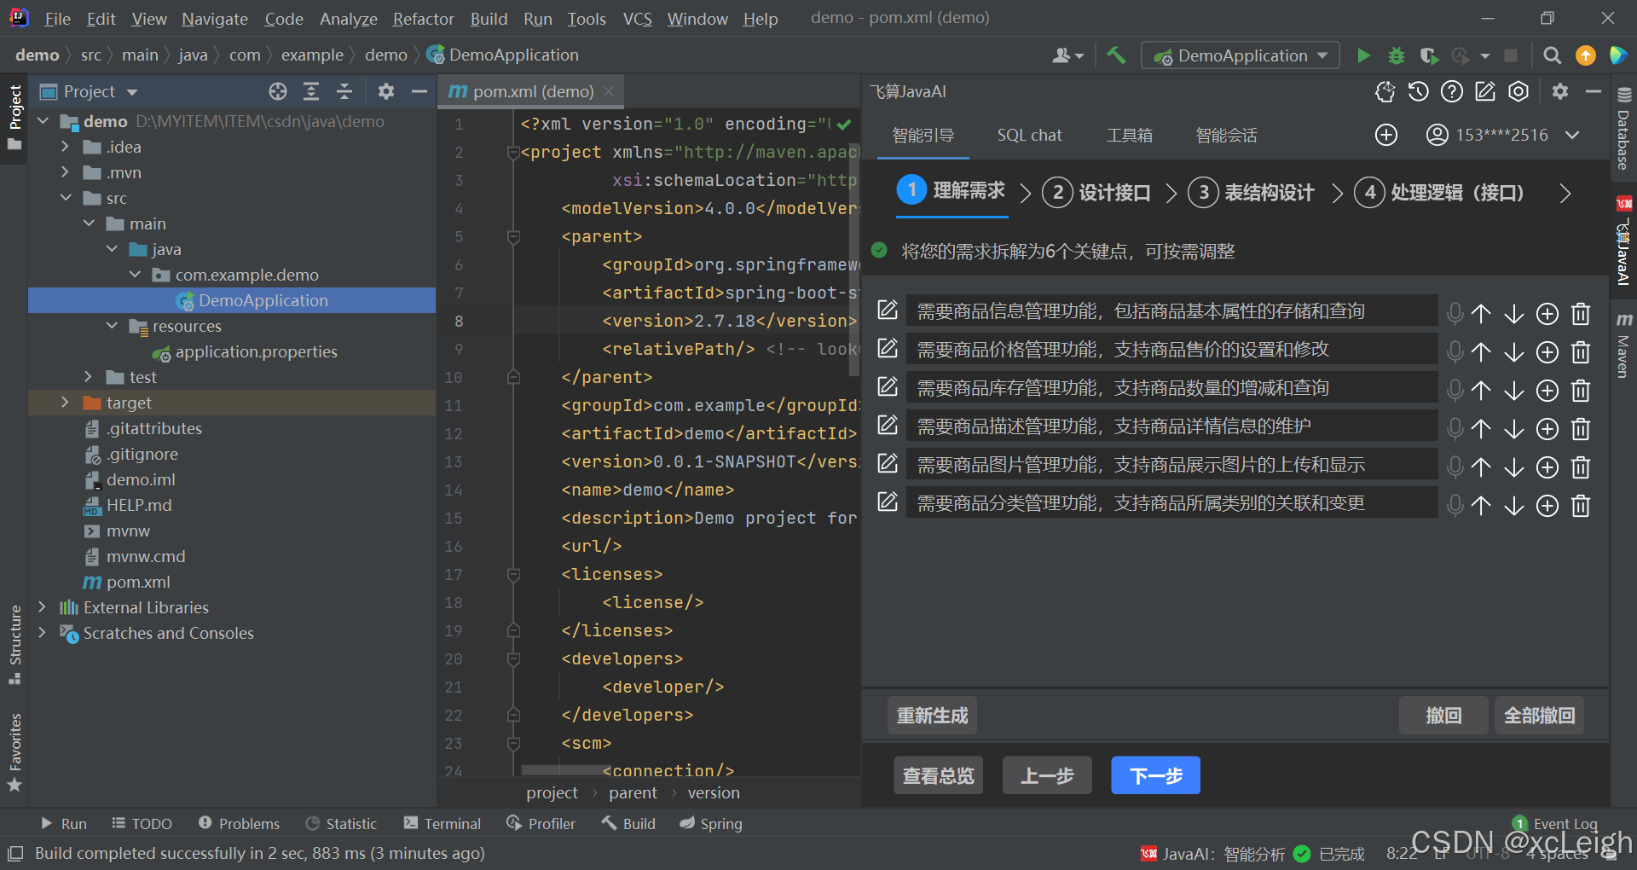Hide the Project tool window
1637x870 pixels.
click(x=419, y=91)
